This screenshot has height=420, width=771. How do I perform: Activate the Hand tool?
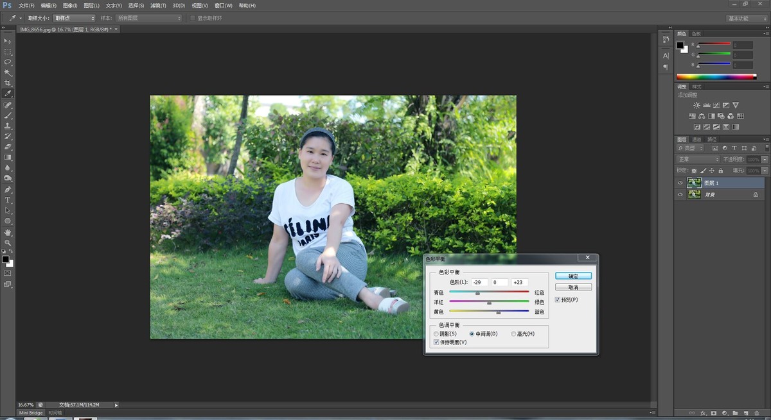(8, 232)
